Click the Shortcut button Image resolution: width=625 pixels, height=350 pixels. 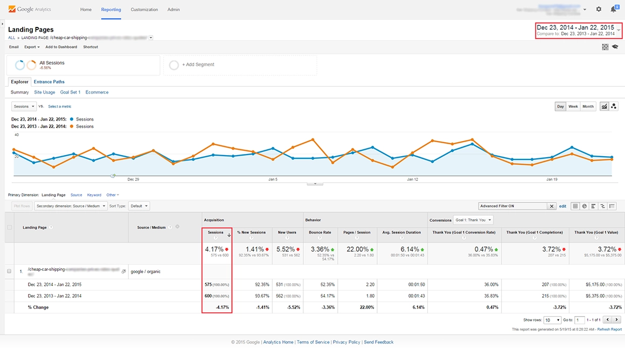91,47
